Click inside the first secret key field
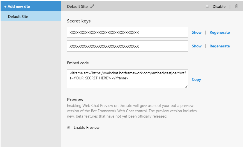This screenshot has height=147, width=243. tap(128, 32)
